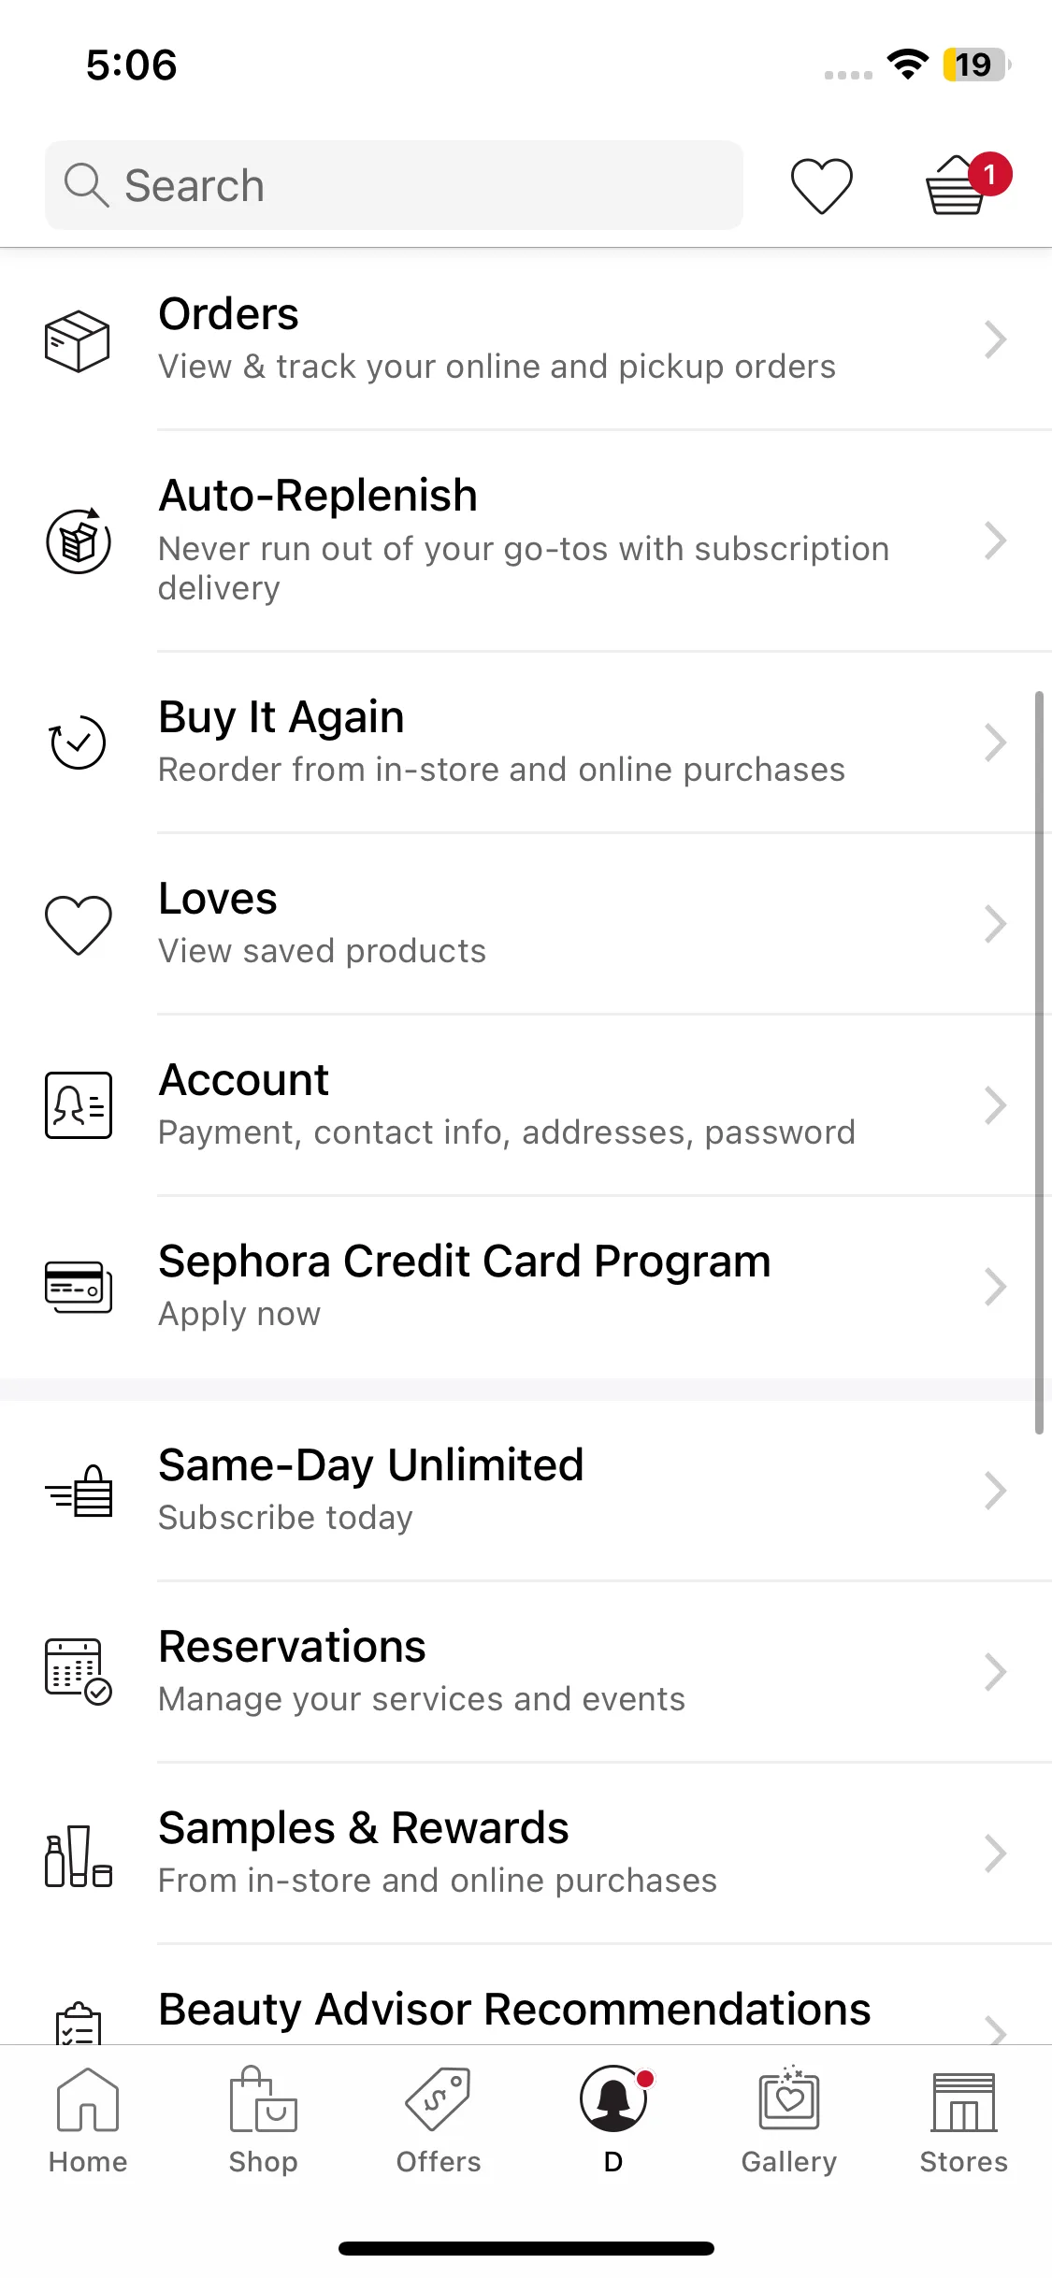Expand the Samples & Rewards chevron
1052x2278 pixels.
coord(996,1853)
